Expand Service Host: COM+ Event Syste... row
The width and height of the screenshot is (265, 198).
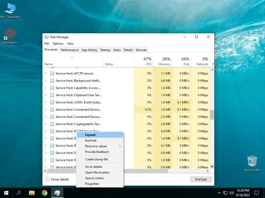(46, 102)
